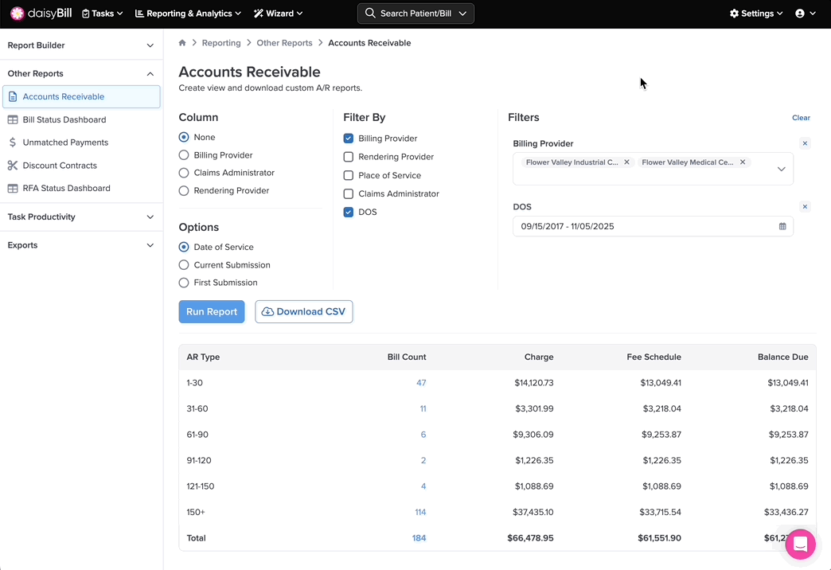This screenshot has width=831, height=570.
Task: Open the Unmatched Payments report
Action: [65, 142]
